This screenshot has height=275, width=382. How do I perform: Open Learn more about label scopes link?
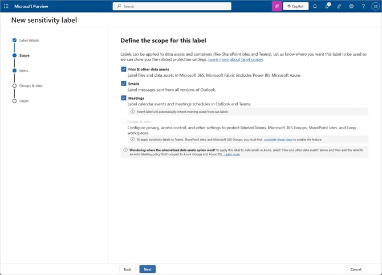[235, 59]
